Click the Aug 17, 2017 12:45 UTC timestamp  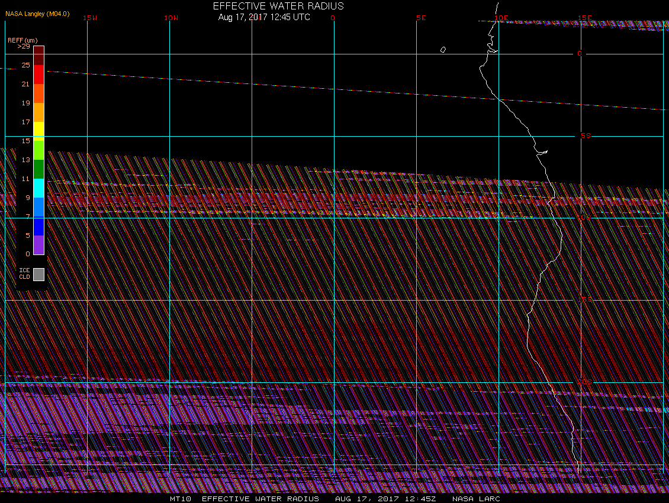[x=264, y=17]
